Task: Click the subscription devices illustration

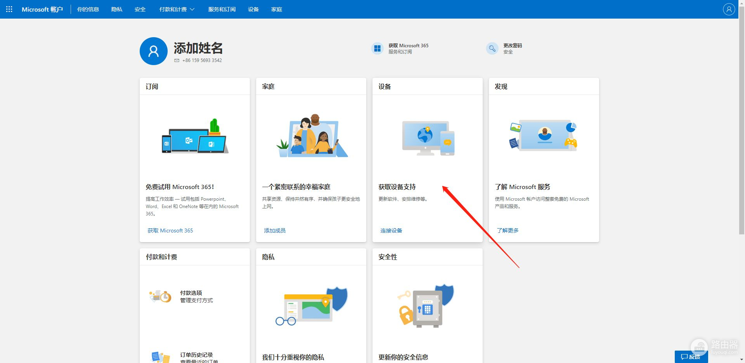Action: pos(195,136)
